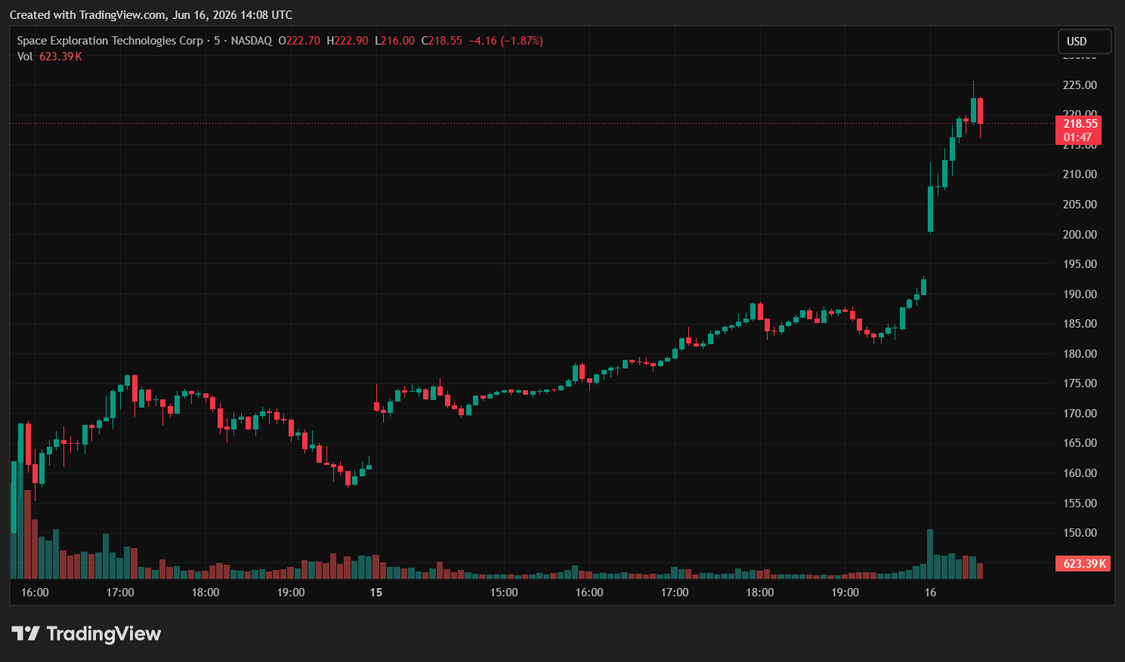The image size is (1125, 662).
Task: Click the 16 date marker on time axis
Action: click(930, 593)
